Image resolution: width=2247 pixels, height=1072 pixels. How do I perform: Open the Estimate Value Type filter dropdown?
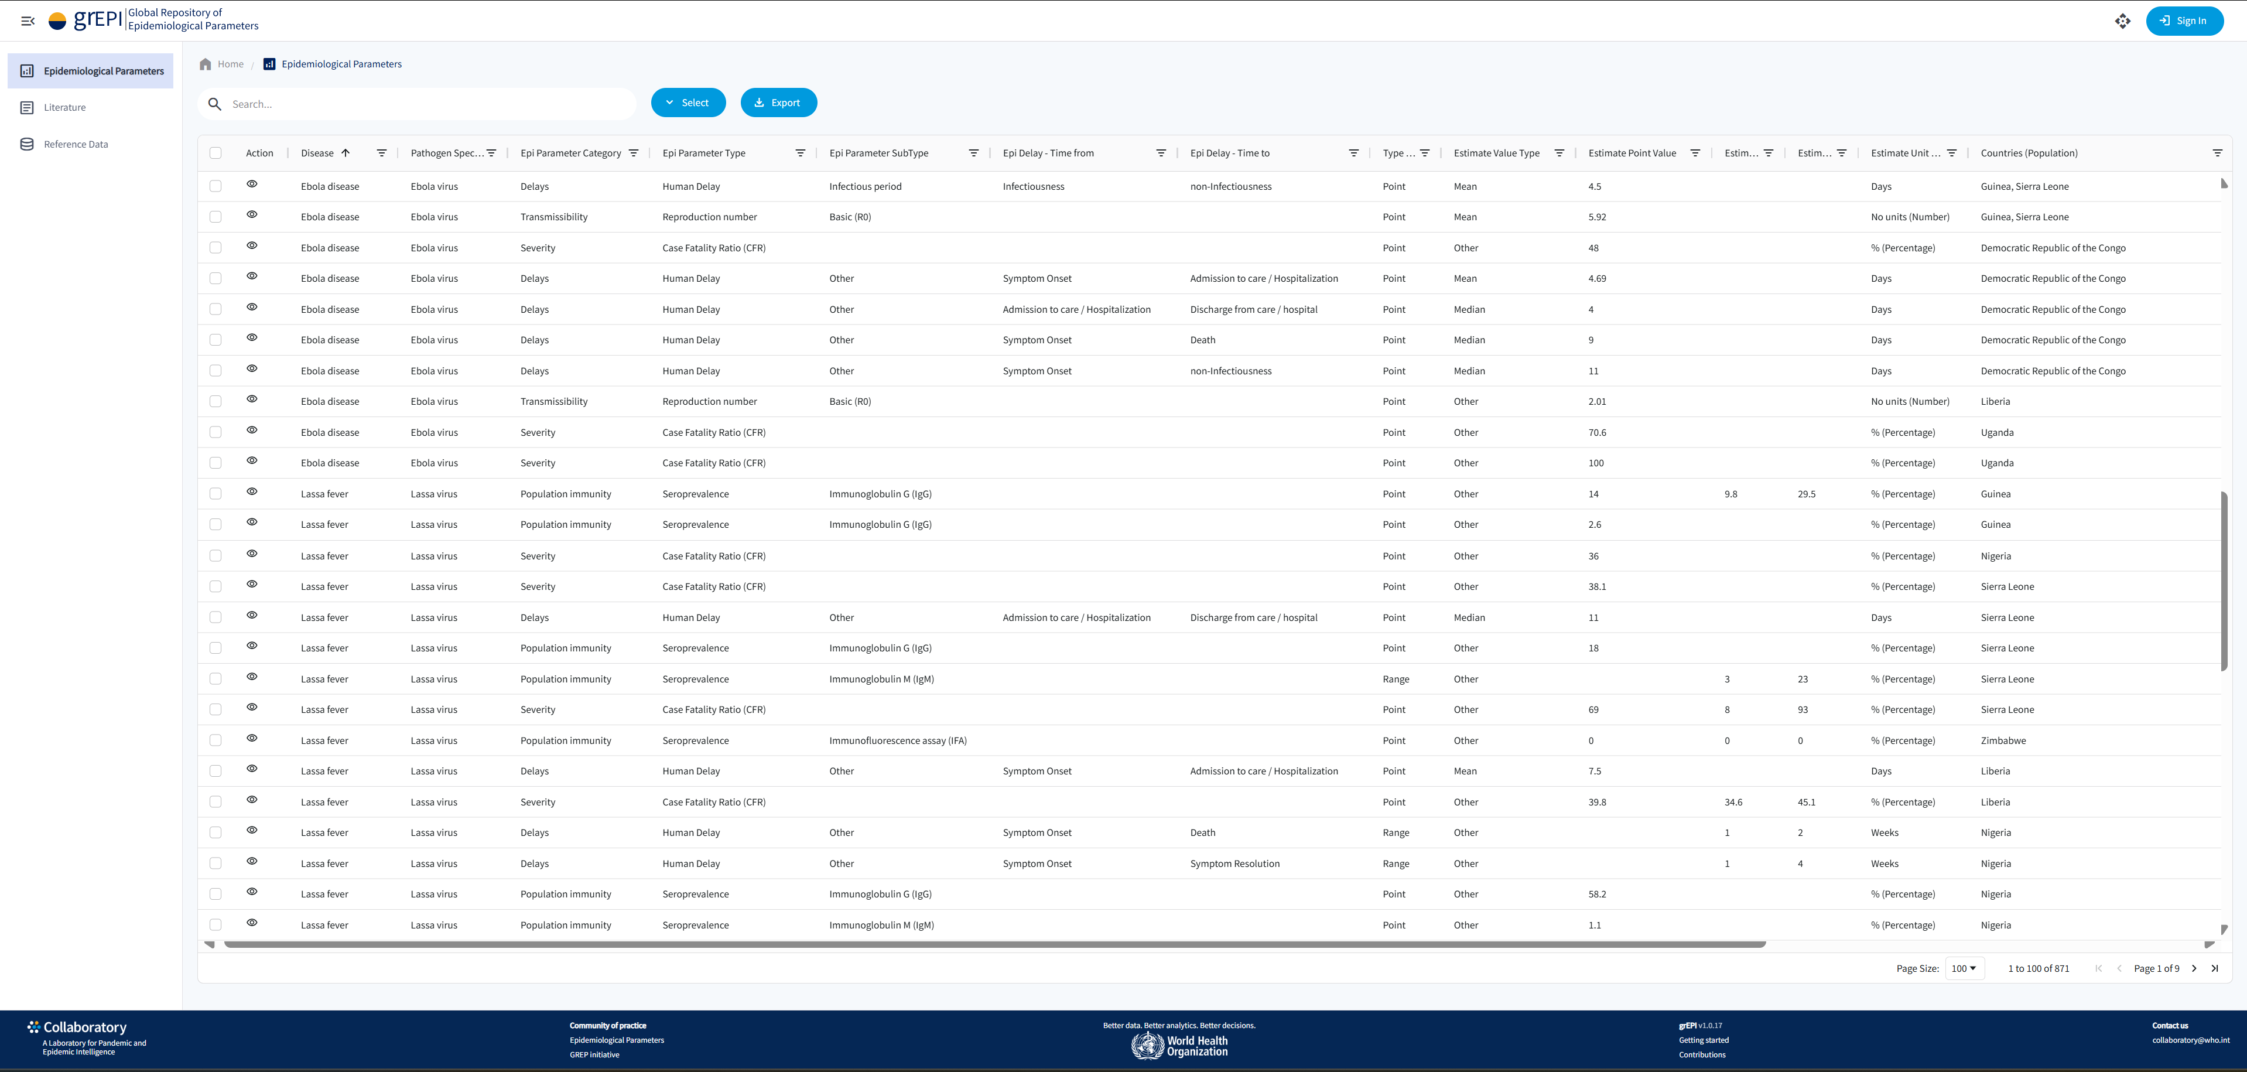tap(1559, 153)
